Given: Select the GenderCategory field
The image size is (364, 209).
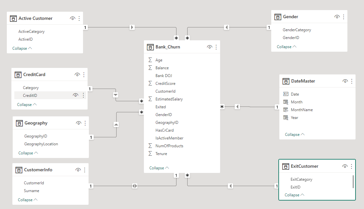Looking at the screenshot, I should tap(297, 30).
